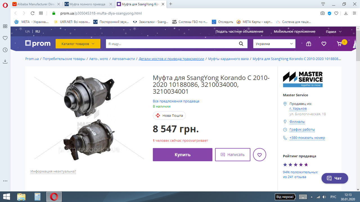Image resolution: width=360 pixels, height=202 pixels.
Task: Take snapshot with camera icon
Action: click(323, 13)
